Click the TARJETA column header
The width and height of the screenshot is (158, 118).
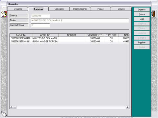pos(21,35)
